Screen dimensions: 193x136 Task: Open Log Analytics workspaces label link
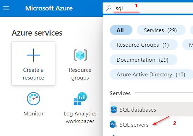(80, 117)
